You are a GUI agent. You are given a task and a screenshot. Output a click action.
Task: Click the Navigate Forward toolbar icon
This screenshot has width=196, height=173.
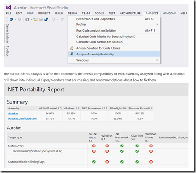(x=19, y=19)
